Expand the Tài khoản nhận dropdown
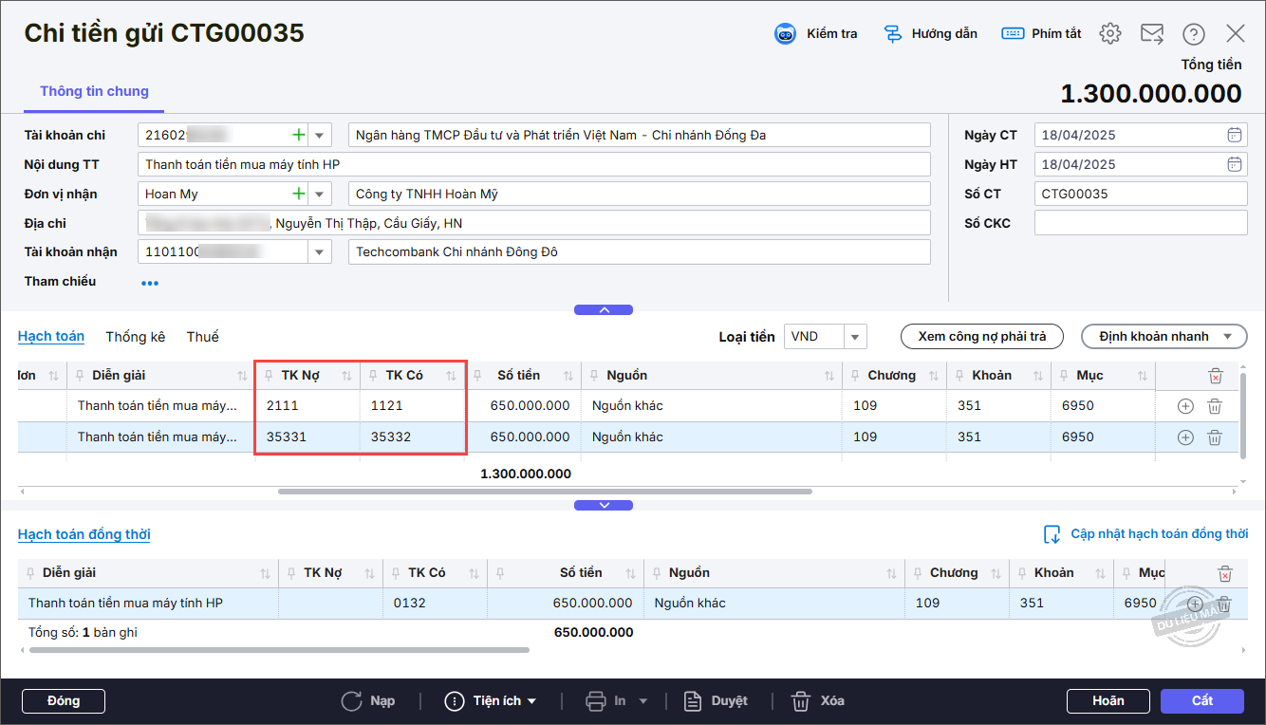This screenshot has height=725, width=1266. 319,252
